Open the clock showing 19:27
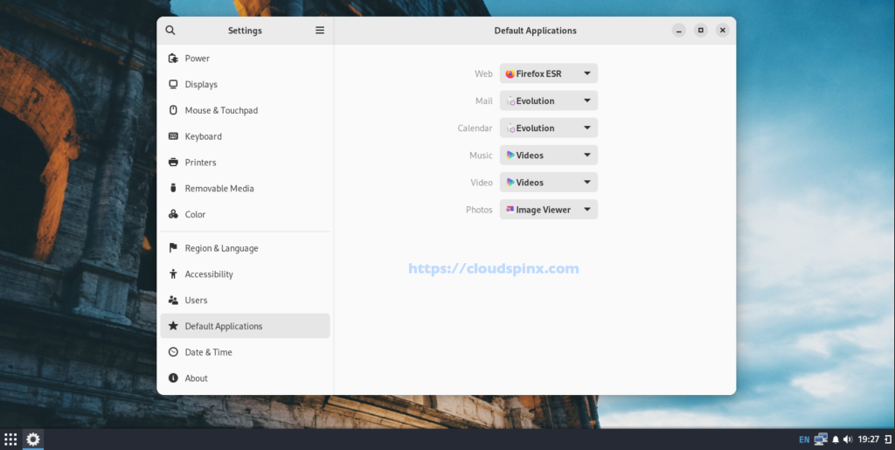This screenshot has width=895, height=450. (x=868, y=440)
